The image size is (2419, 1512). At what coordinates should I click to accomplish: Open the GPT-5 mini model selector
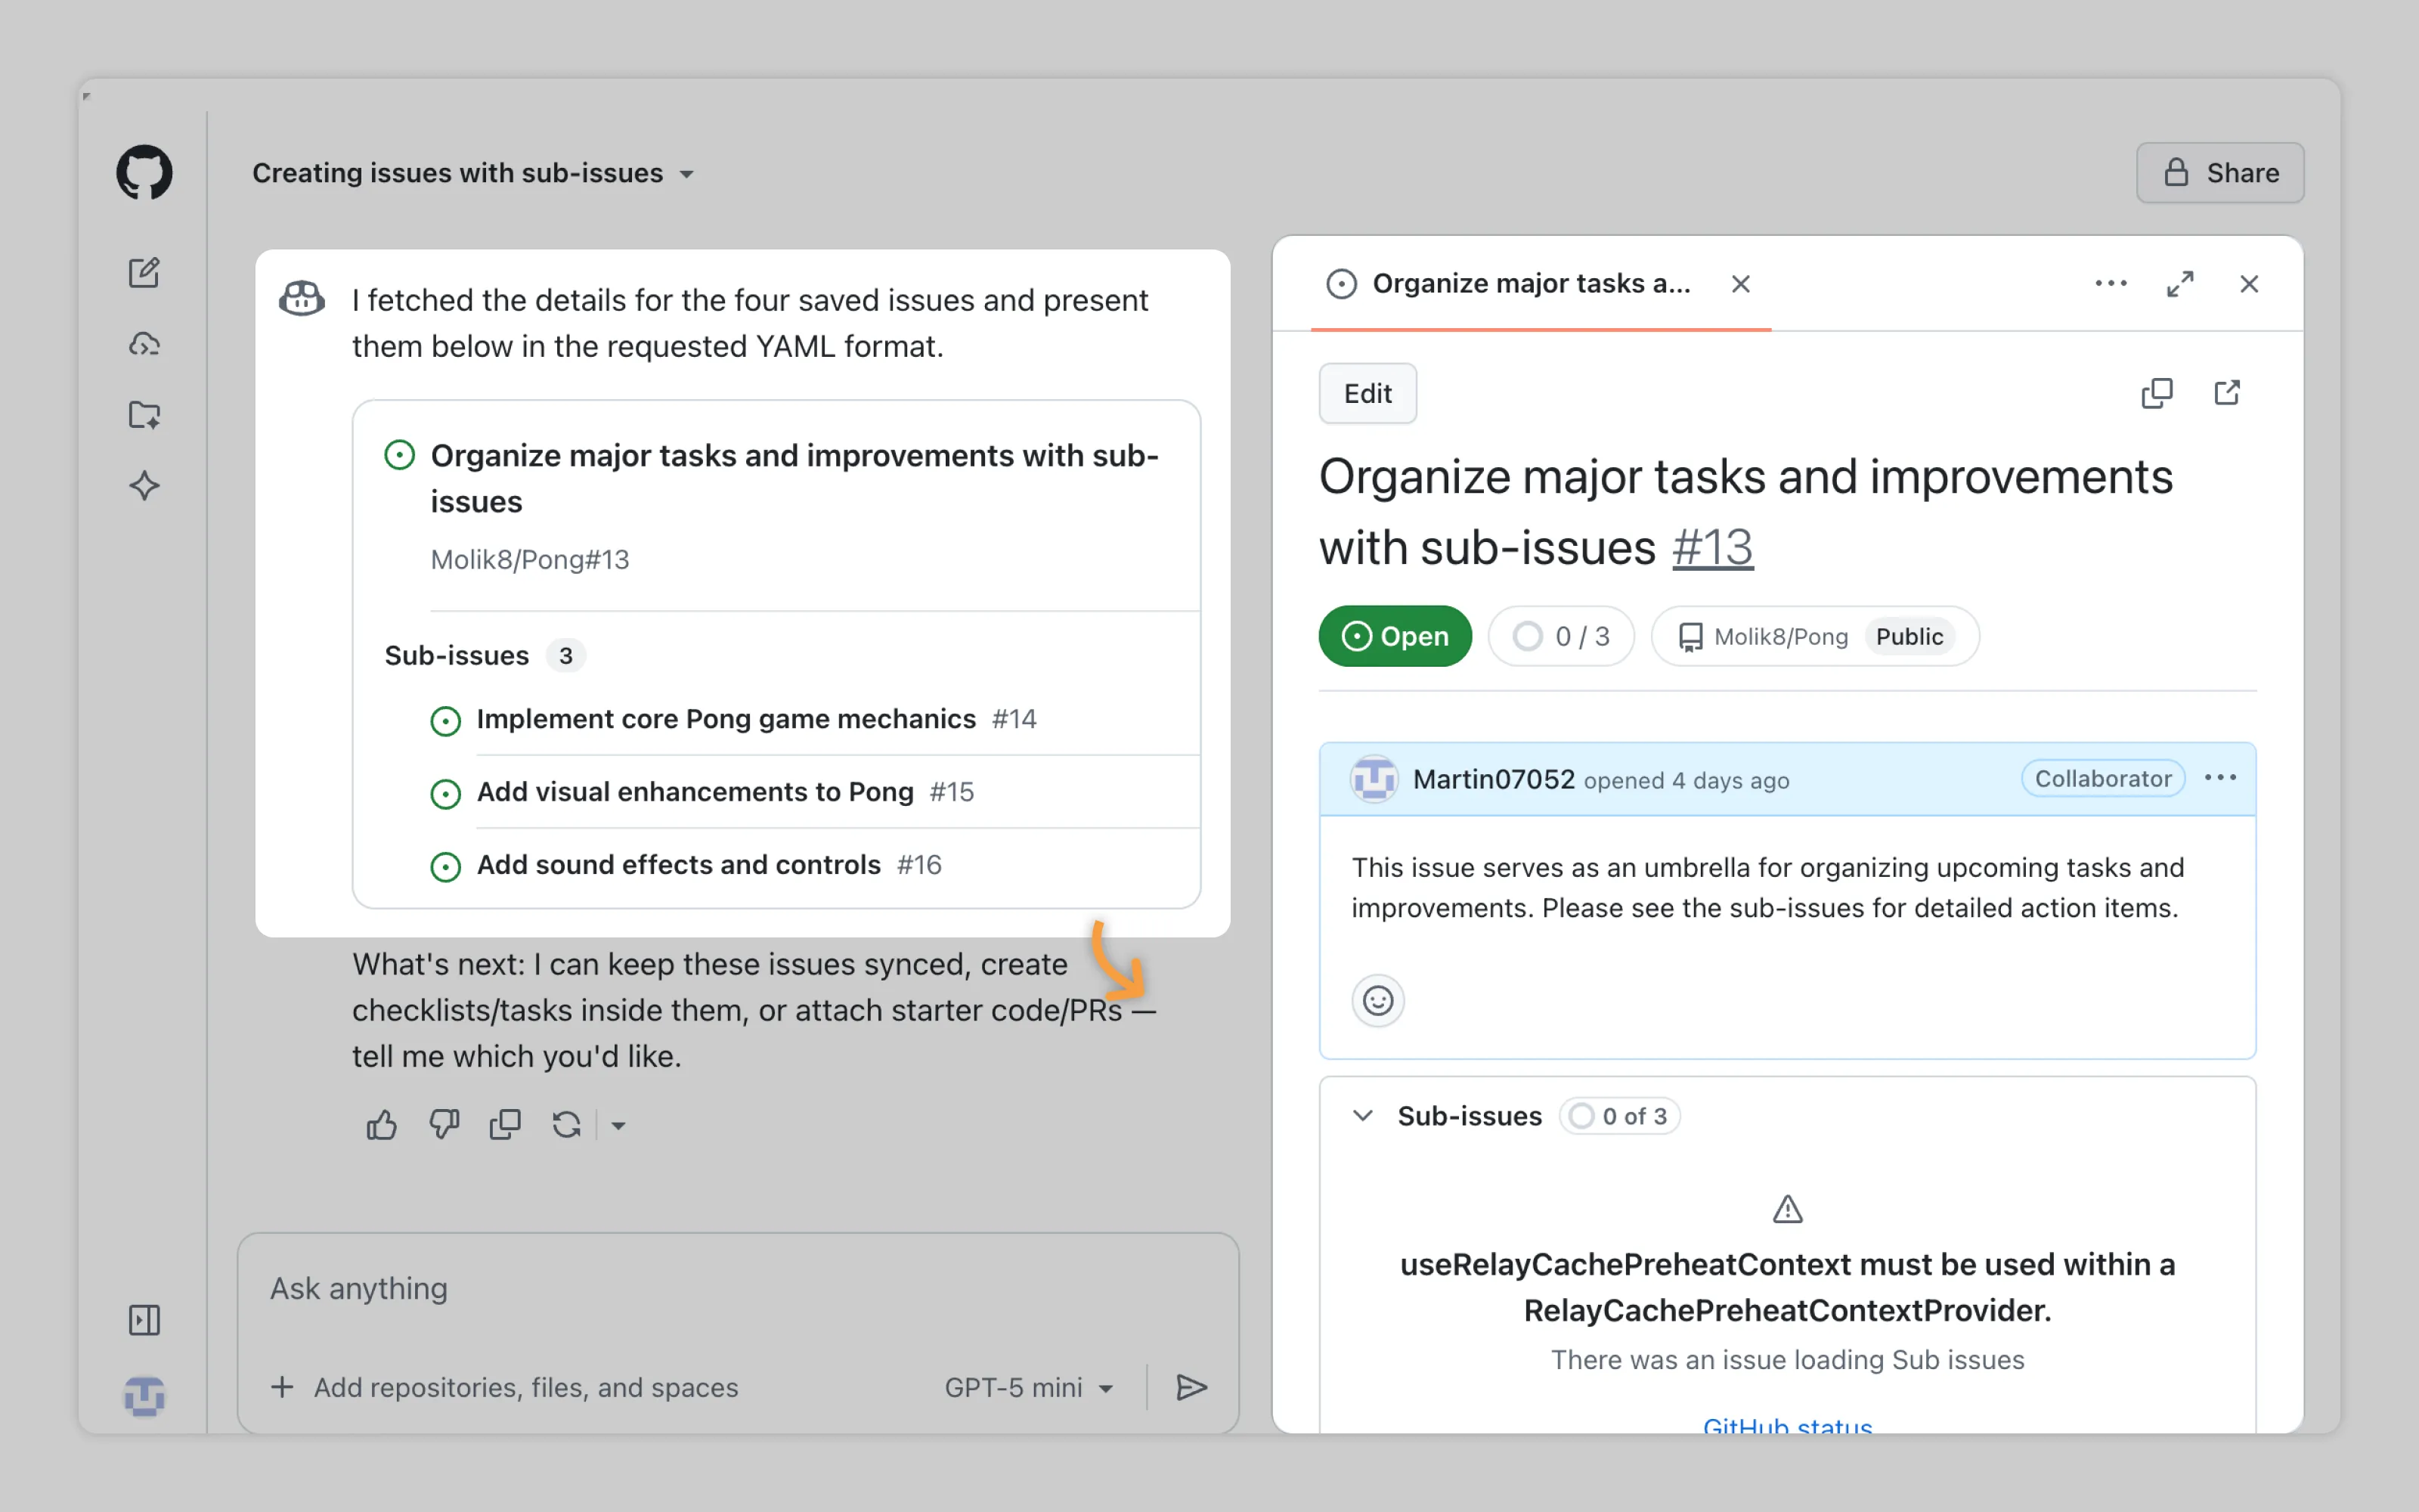pos(1027,1387)
